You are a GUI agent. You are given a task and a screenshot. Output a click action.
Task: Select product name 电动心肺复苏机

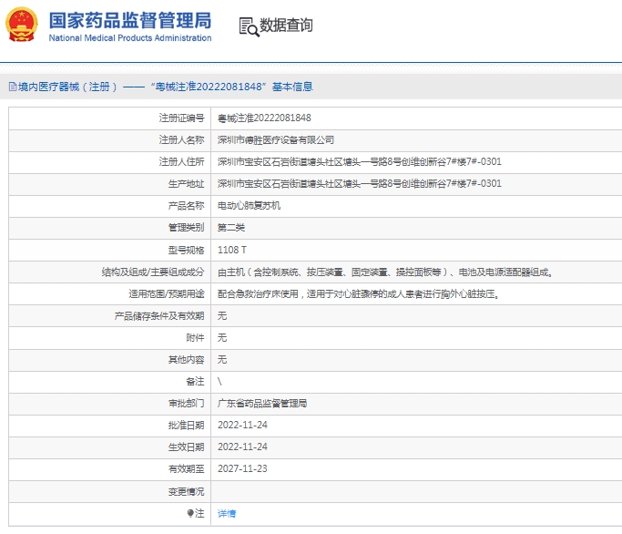pyautogui.click(x=250, y=206)
